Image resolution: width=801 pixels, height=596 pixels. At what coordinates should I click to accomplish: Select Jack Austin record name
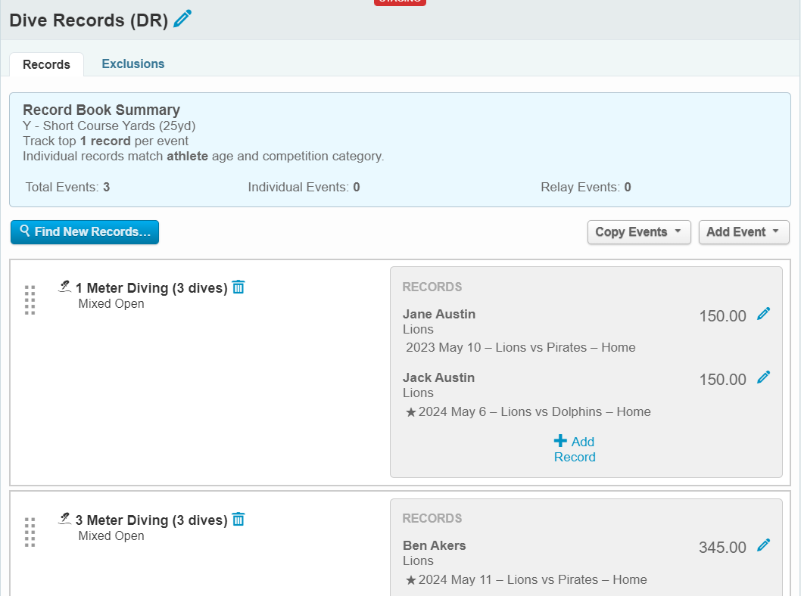(x=438, y=377)
